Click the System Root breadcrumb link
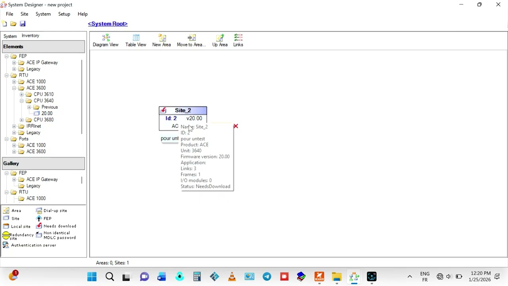This screenshot has height=286, width=508. point(108,24)
